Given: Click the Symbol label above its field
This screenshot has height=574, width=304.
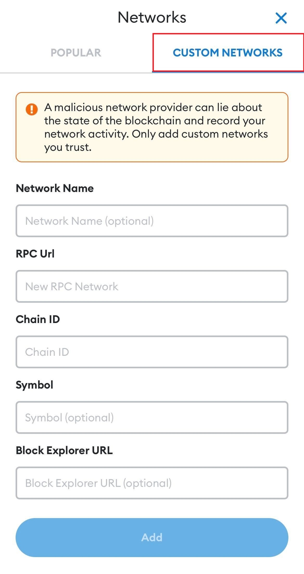Looking at the screenshot, I should 34,385.
